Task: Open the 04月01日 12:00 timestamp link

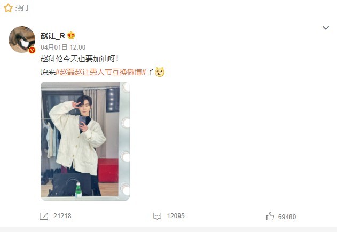Action: (63, 47)
